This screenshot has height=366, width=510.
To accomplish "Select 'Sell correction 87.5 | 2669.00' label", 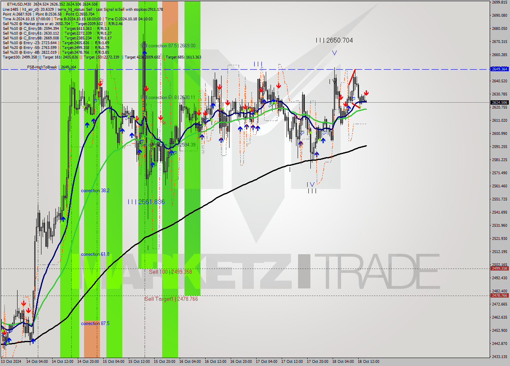I will [x=168, y=46].
